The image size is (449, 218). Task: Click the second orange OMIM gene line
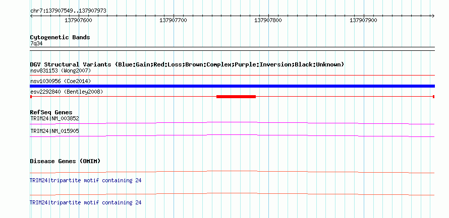232,194
